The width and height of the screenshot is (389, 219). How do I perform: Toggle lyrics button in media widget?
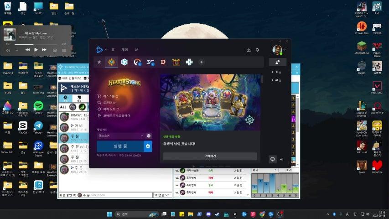pyautogui.click(x=55, y=50)
